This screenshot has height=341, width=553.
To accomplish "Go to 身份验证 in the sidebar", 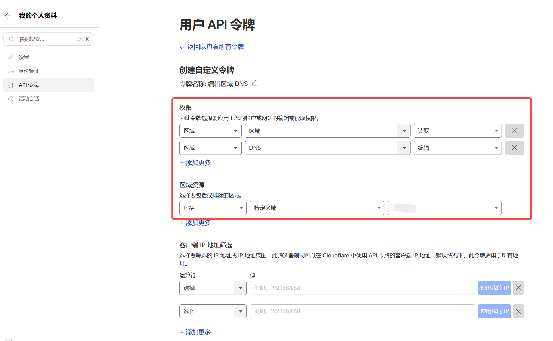I will pos(29,71).
